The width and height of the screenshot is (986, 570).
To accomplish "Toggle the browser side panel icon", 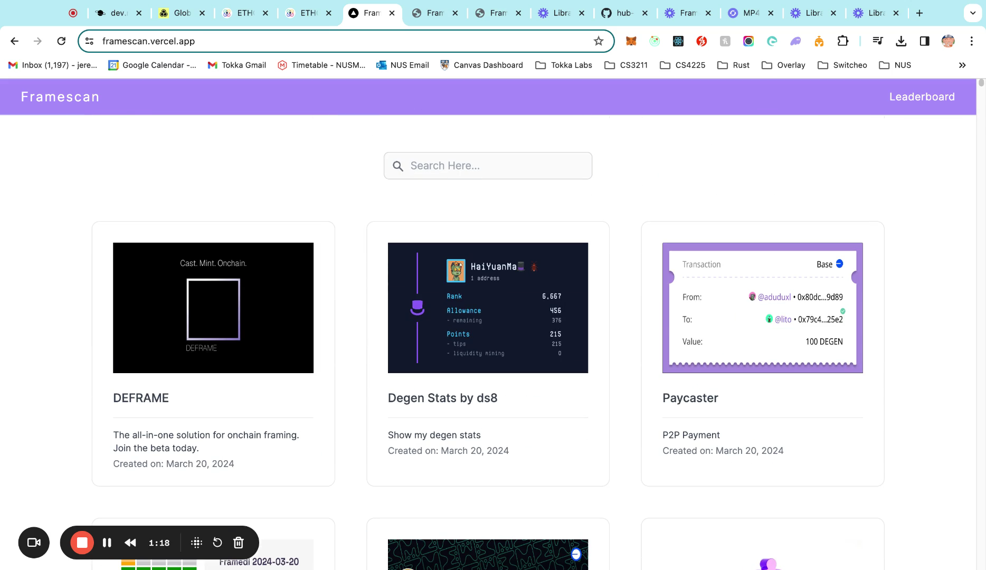I will tap(924, 41).
